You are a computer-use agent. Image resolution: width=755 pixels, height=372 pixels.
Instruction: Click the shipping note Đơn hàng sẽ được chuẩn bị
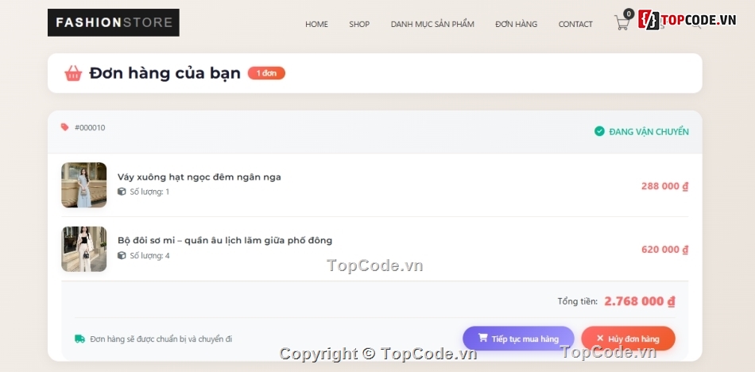pyautogui.click(x=161, y=339)
